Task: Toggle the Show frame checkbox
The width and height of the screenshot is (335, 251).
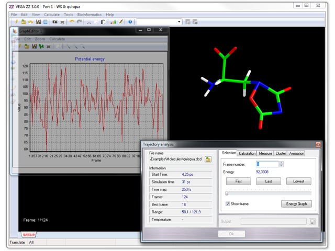Action: coord(228,204)
